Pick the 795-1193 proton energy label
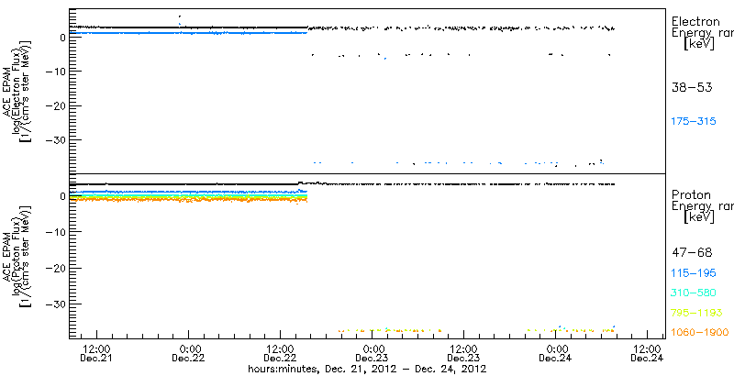The height and width of the screenshot is (376, 734). 696,313
